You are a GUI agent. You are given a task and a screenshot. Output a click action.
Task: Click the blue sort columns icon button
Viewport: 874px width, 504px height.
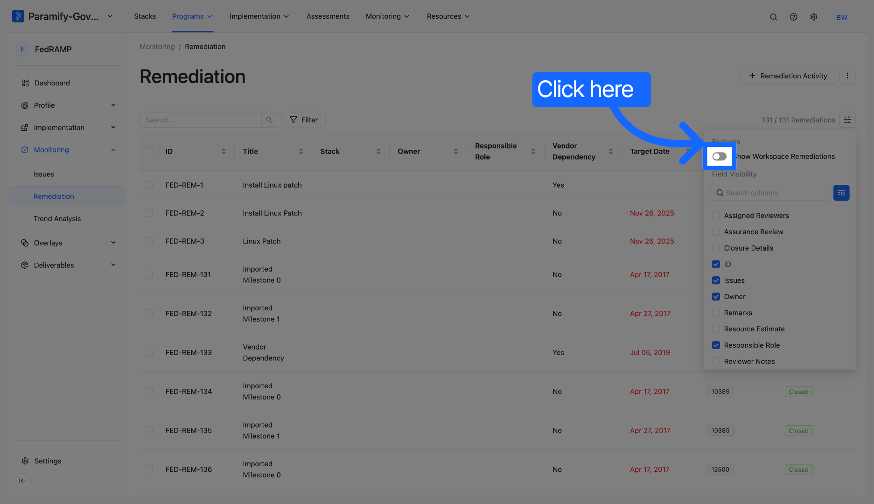click(841, 193)
